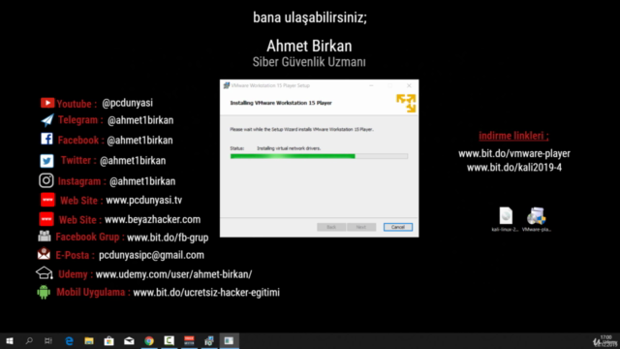The width and height of the screenshot is (620, 349).
Task: Click the www icon beside beyazhacker.com
Action: [x=46, y=219]
